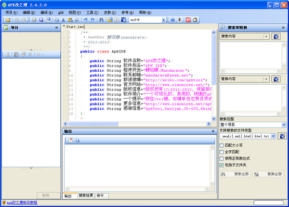Enable the 全字匹配 checkbox
The image size is (289, 207).
click(222, 152)
